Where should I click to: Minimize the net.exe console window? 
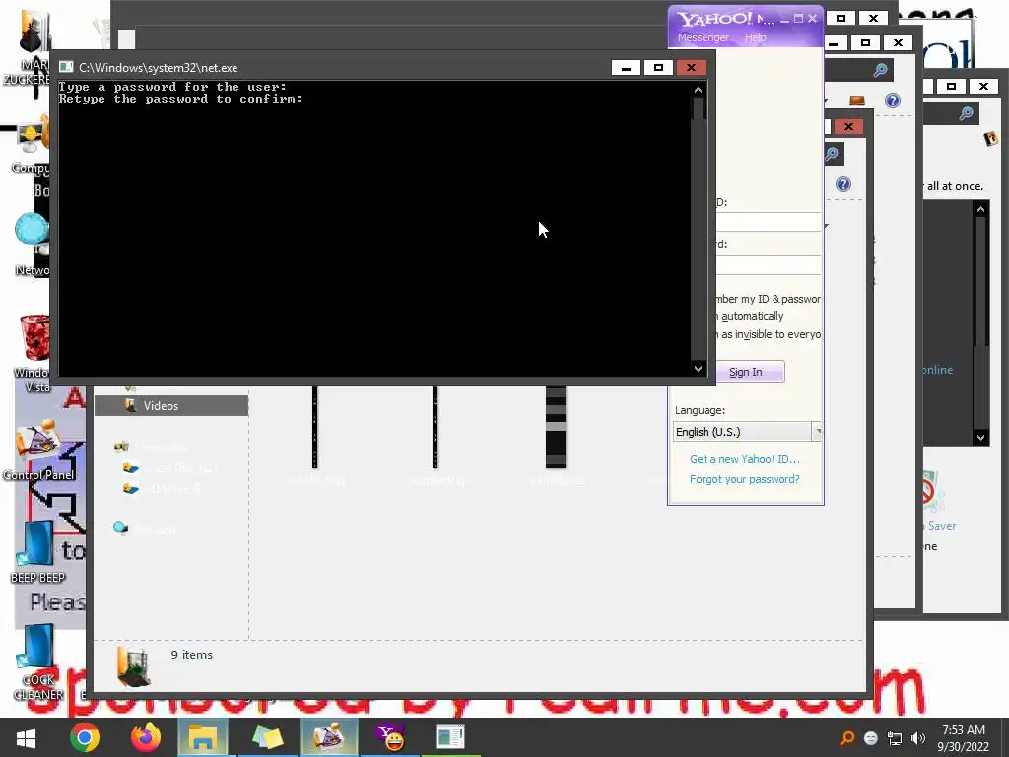click(626, 68)
